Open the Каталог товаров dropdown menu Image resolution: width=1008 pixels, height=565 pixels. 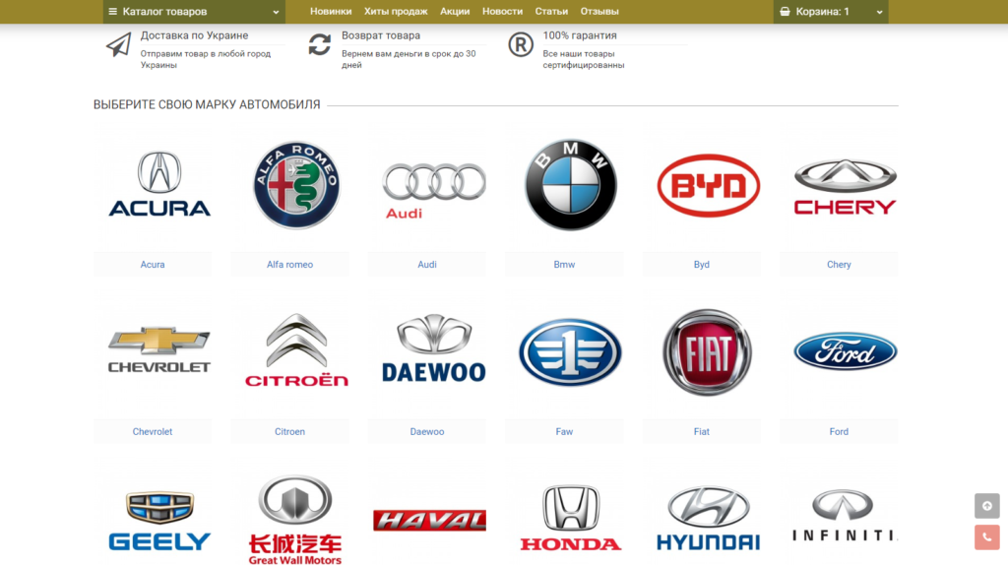194,12
